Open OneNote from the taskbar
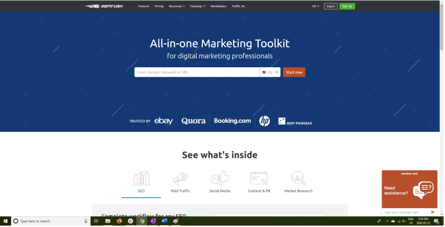Image resolution: width=445 pixels, height=227 pixels. 153,221
